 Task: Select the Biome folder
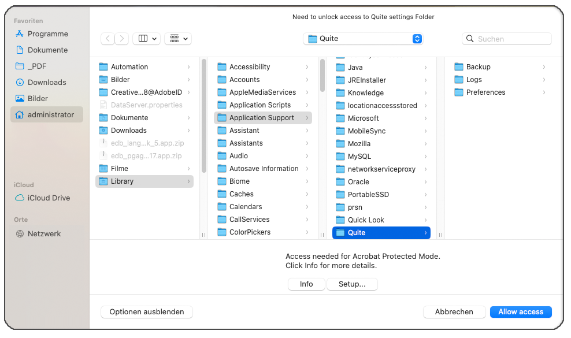[263, 181]
